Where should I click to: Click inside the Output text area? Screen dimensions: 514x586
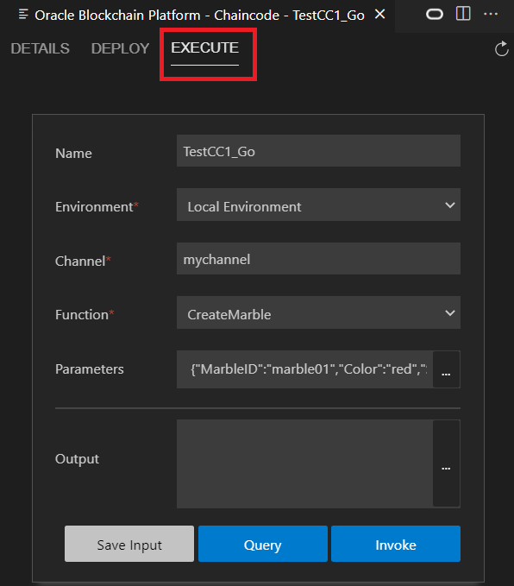click(x=304, y=463)
